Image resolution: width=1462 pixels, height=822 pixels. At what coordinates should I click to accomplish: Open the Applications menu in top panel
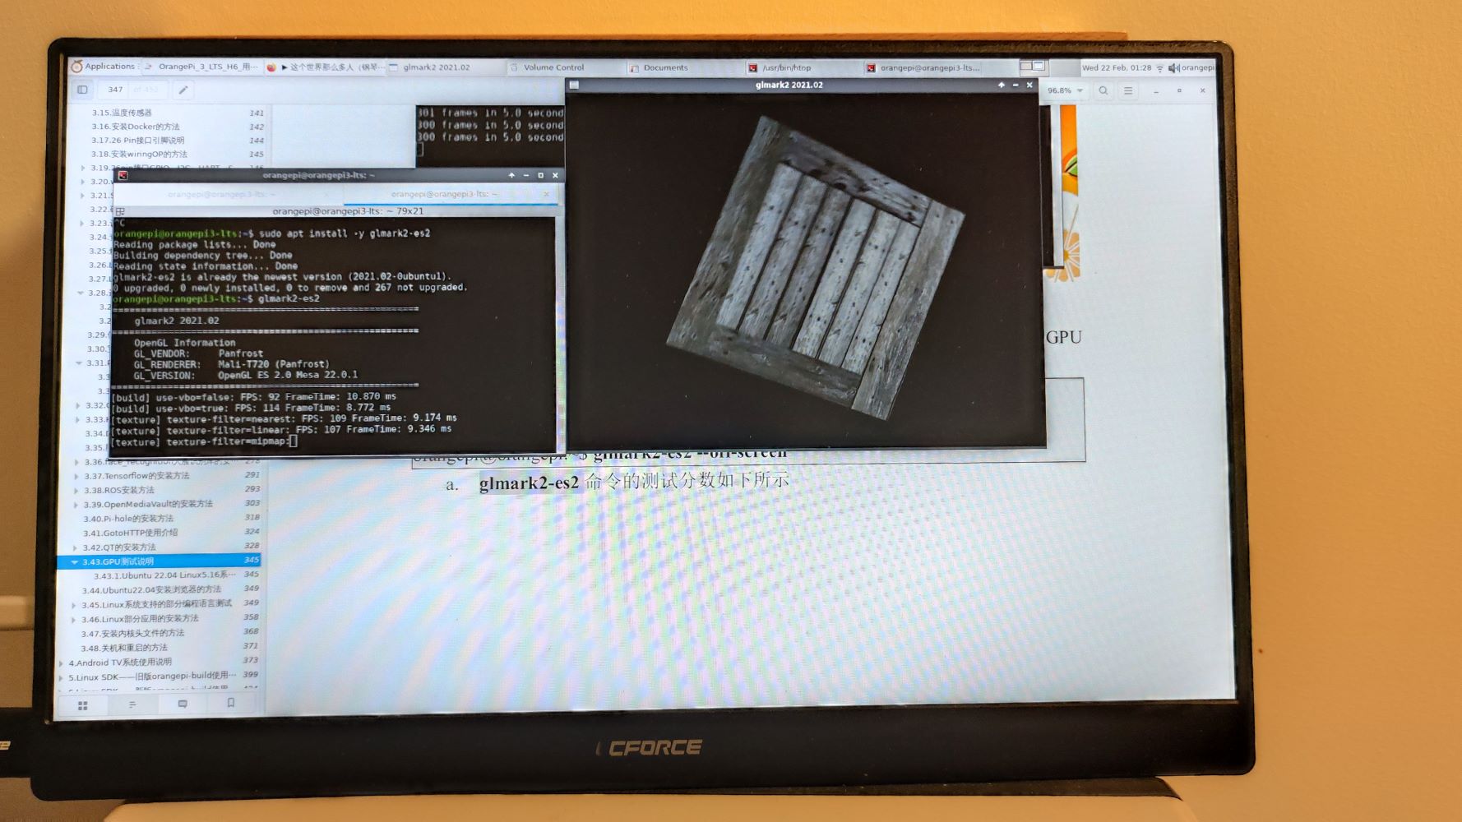pos(103,67)
